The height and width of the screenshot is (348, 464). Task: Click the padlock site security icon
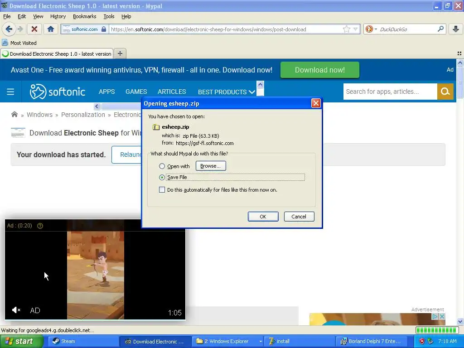pyautogui.click(x=104, y=29)
